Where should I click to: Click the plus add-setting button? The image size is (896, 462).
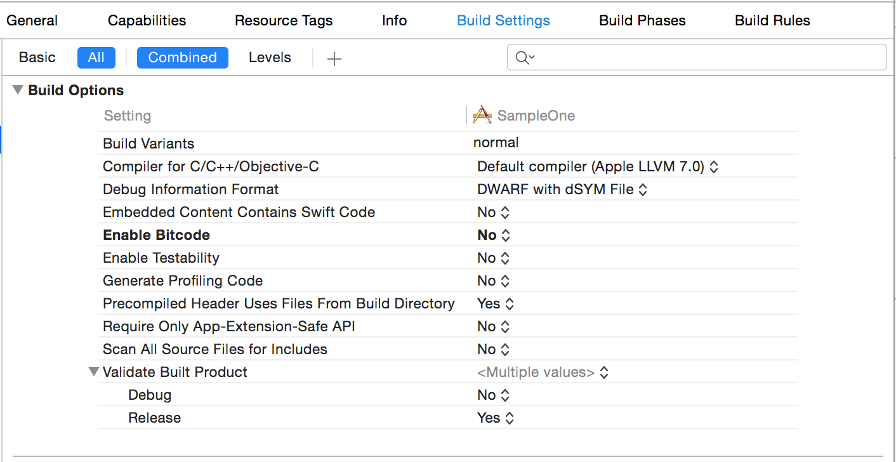[334, 59]
